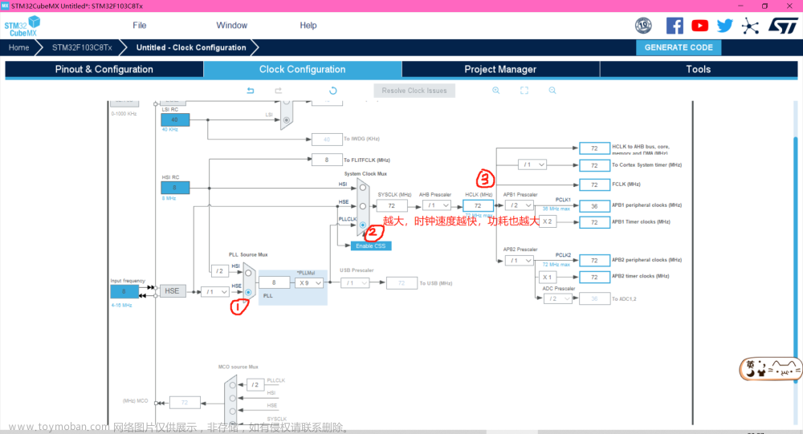The height and width of the screenshot is (434, 803).
Task: Open the PLLMul X9 dropdown
Action: coord(309,283)
